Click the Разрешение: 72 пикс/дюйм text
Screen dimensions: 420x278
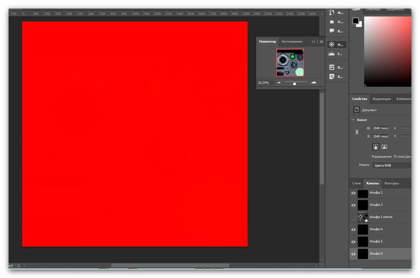click(x=391, y=156)
